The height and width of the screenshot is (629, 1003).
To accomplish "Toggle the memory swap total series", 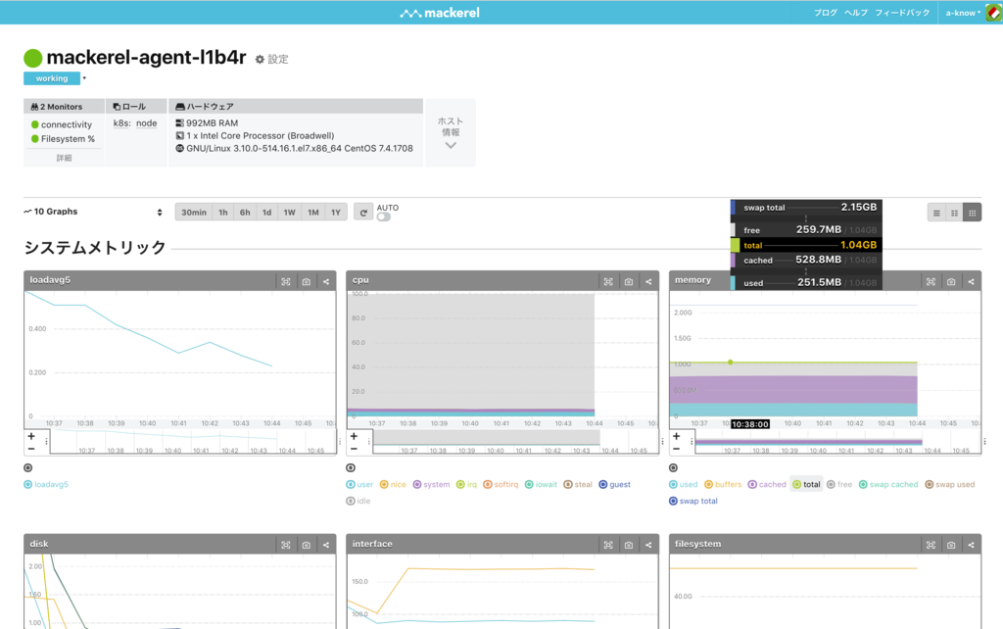I will click(693, 501).
